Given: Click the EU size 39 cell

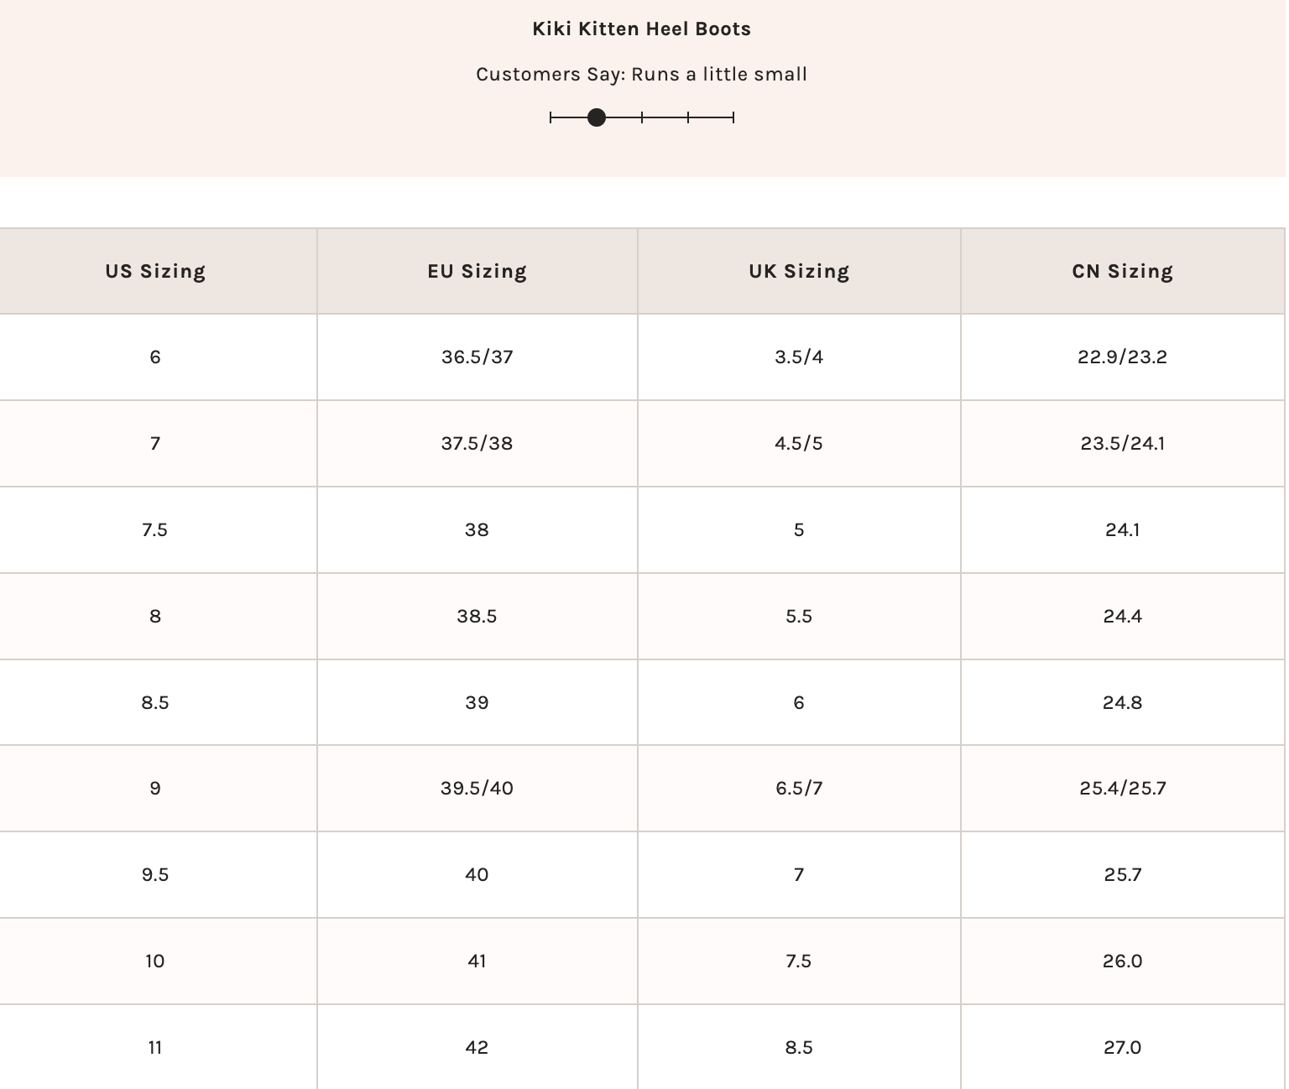Looking at the screenshot, I should point(478,703).
